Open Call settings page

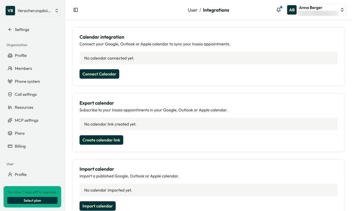26,94
